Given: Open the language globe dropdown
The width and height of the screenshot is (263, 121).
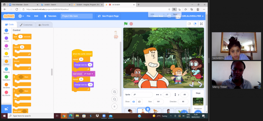Looking at the screenshot, I should [21, 16].
